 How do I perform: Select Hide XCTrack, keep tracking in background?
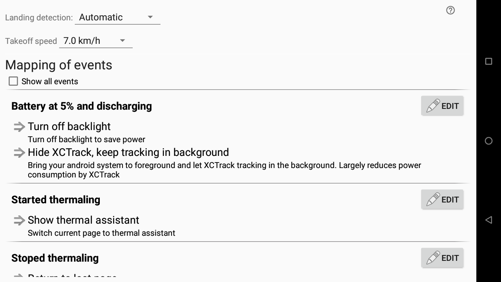[128, 152]
